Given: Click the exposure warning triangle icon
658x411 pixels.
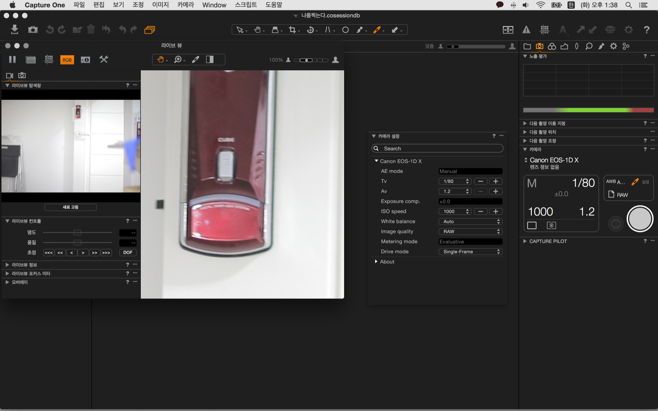Looking at the screenshot, I should pyautogui.click(x=526, y=30).
